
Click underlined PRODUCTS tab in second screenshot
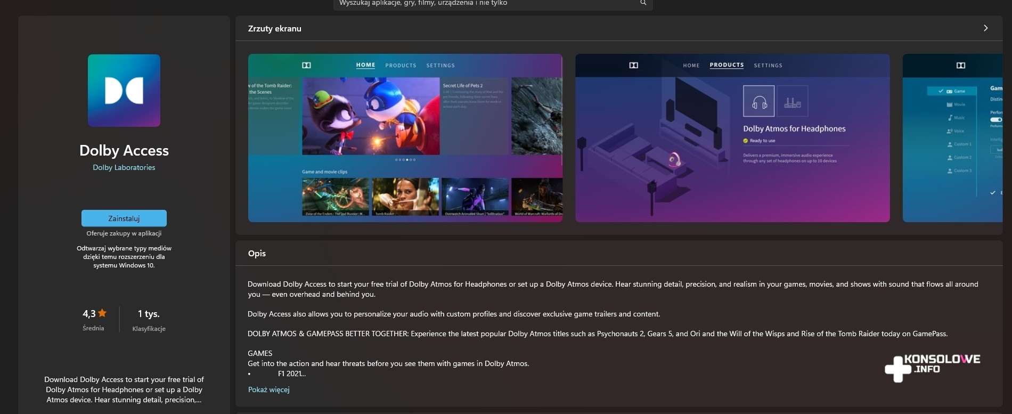[x=727, y=65]
